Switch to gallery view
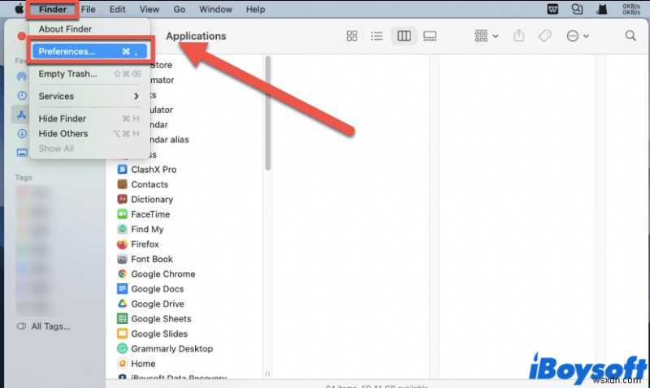 coord(430,36)
